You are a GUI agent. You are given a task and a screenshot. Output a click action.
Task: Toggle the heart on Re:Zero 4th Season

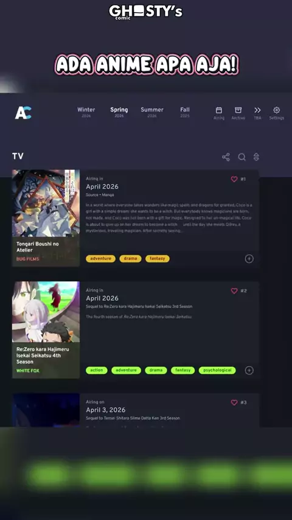point(234,291)
